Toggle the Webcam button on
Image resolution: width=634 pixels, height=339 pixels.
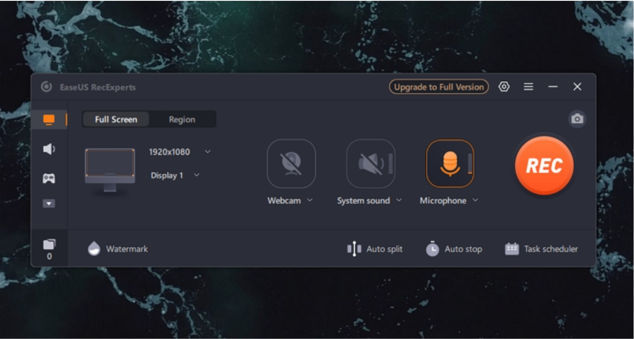click(x=291, y=164)
